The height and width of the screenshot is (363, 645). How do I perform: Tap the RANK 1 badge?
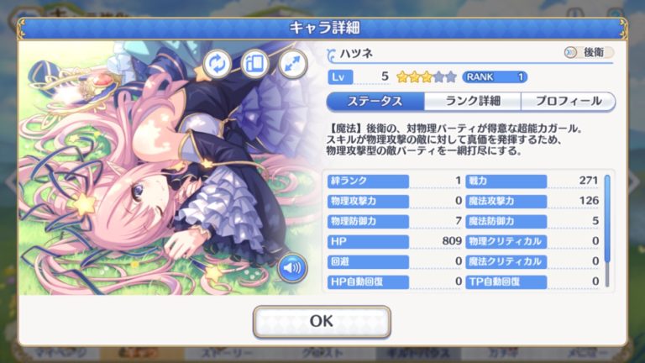click(495, 77)
